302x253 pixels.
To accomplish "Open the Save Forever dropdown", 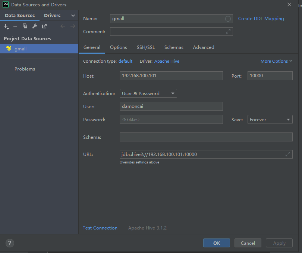I will tap(270, 119).
